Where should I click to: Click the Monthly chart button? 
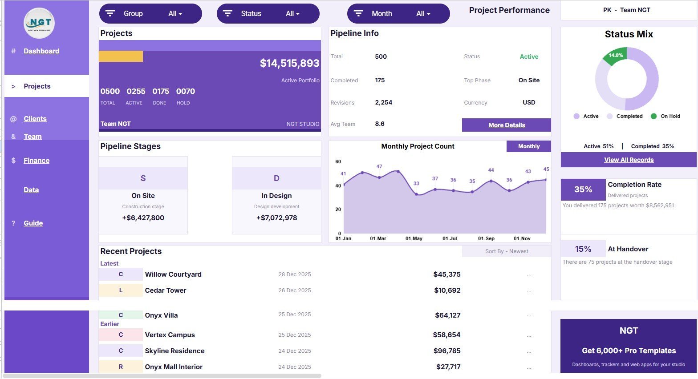click(x=529, y=146)
